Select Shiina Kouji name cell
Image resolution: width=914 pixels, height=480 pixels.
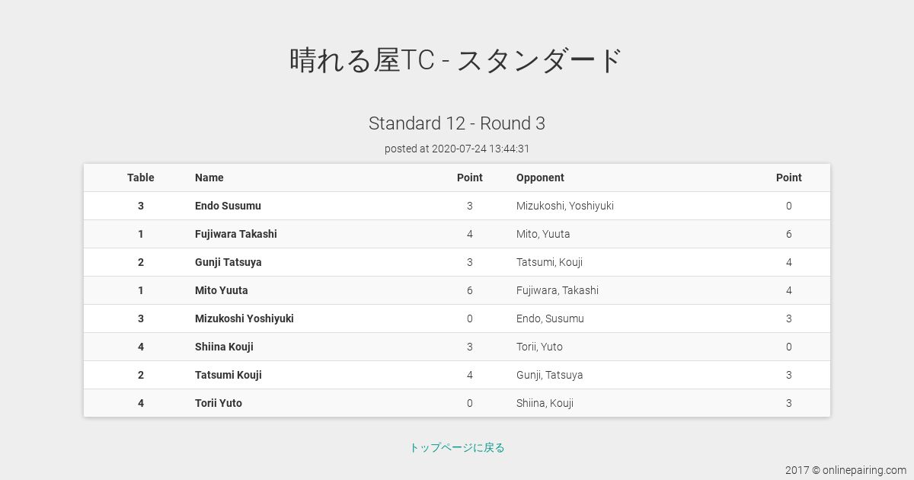click(224, 347)
